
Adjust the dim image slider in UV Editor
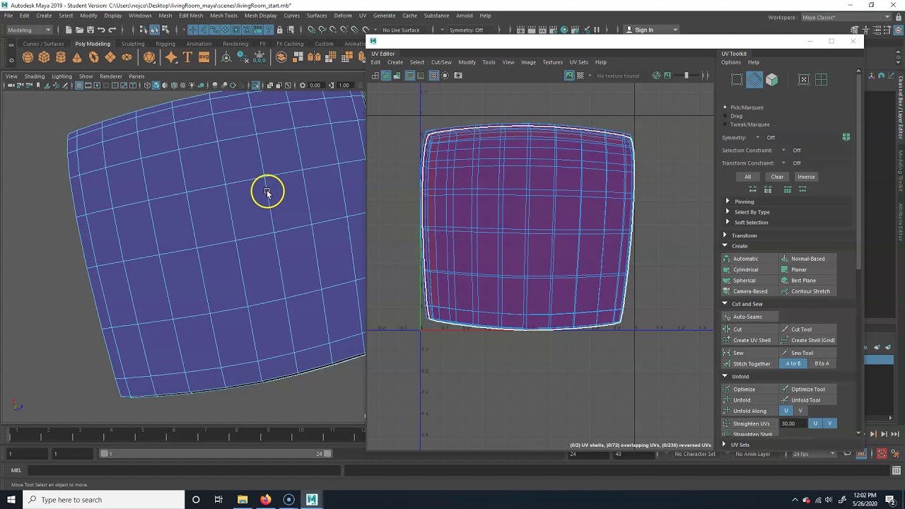coord(686,76)
